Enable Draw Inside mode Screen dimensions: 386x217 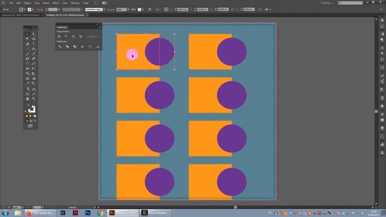click(35, 121)
